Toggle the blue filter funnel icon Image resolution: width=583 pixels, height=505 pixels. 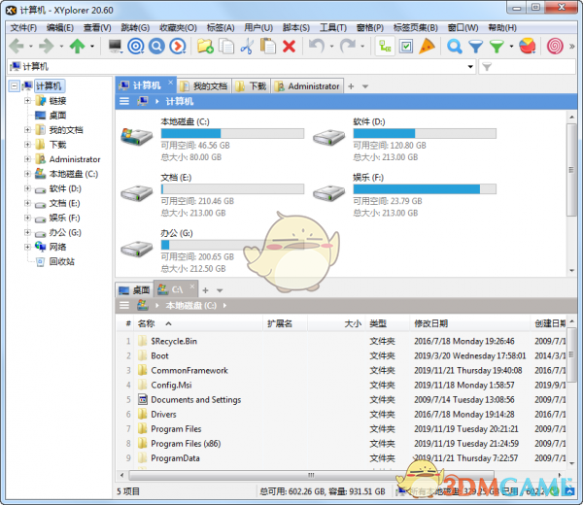click(475, 46)
